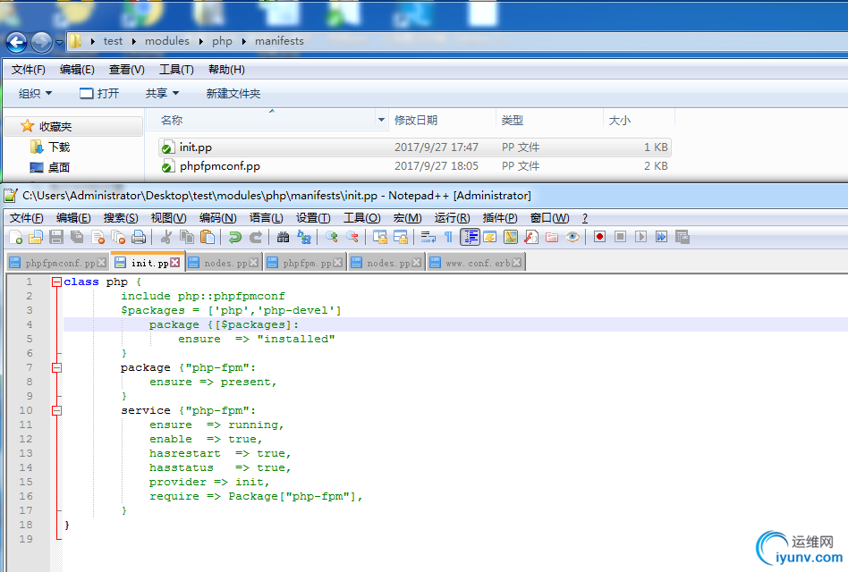
Task: Toggle synchronized vertical scrolling
Action: point(379,237)
